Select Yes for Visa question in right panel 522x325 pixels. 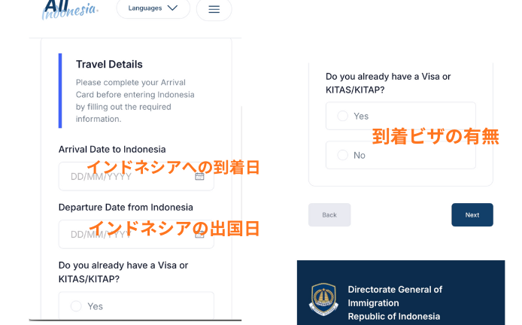pyautogui.click(x=342, y=116)
